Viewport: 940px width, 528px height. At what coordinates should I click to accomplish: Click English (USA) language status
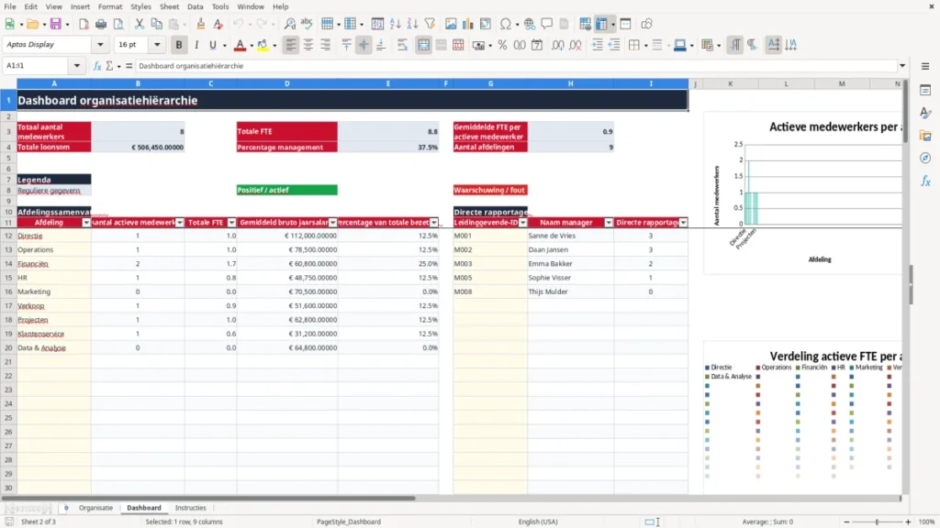pyautogui.click(x=538, y=522)
